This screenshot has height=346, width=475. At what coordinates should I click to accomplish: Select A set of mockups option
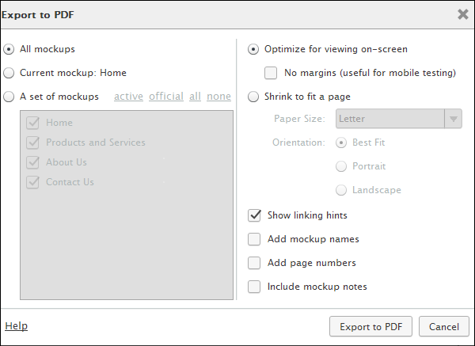9,97
